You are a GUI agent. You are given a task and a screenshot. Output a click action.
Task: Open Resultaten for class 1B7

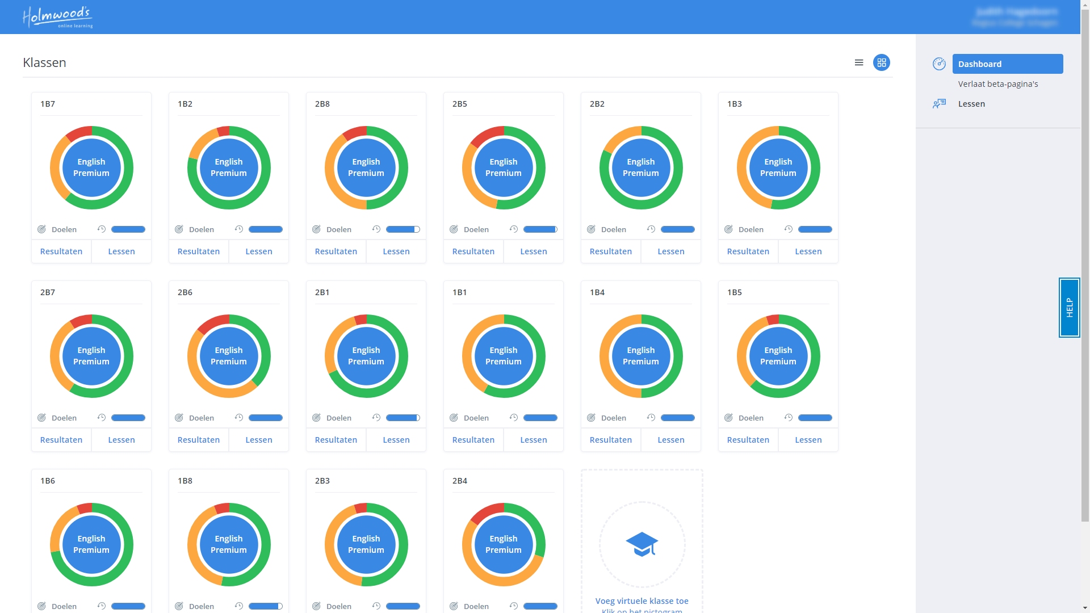click(x=61, y=251)
